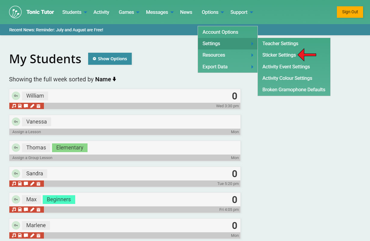The image size is (370, 241).
Task: Click the pencil icon in Marlene's row
Action: pyautogui.click(x=32, y=236)
